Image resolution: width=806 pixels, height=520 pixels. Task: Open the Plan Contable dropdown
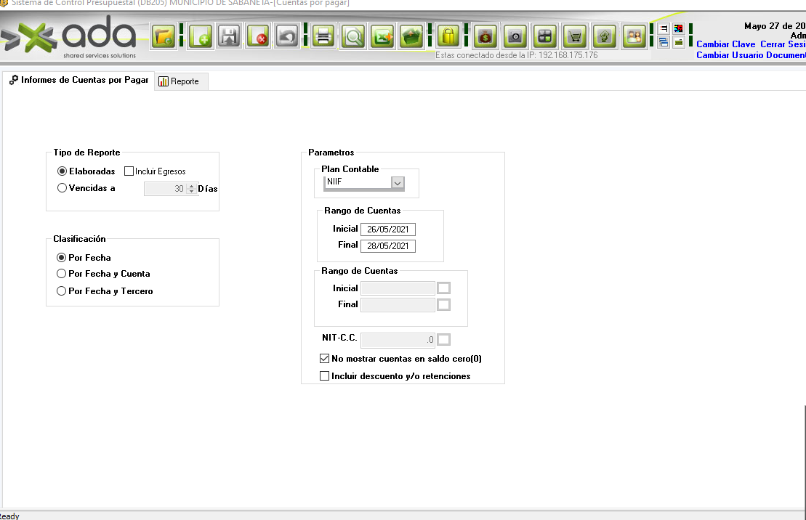click(398, 183)
